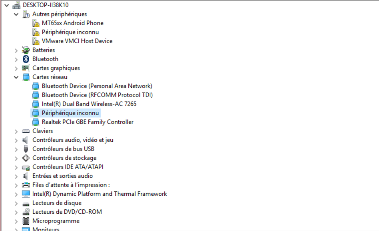Click the DESKTOP-II38K10 computer icon
The width and height of the screenshot is (379, 231).
(16, 5)
